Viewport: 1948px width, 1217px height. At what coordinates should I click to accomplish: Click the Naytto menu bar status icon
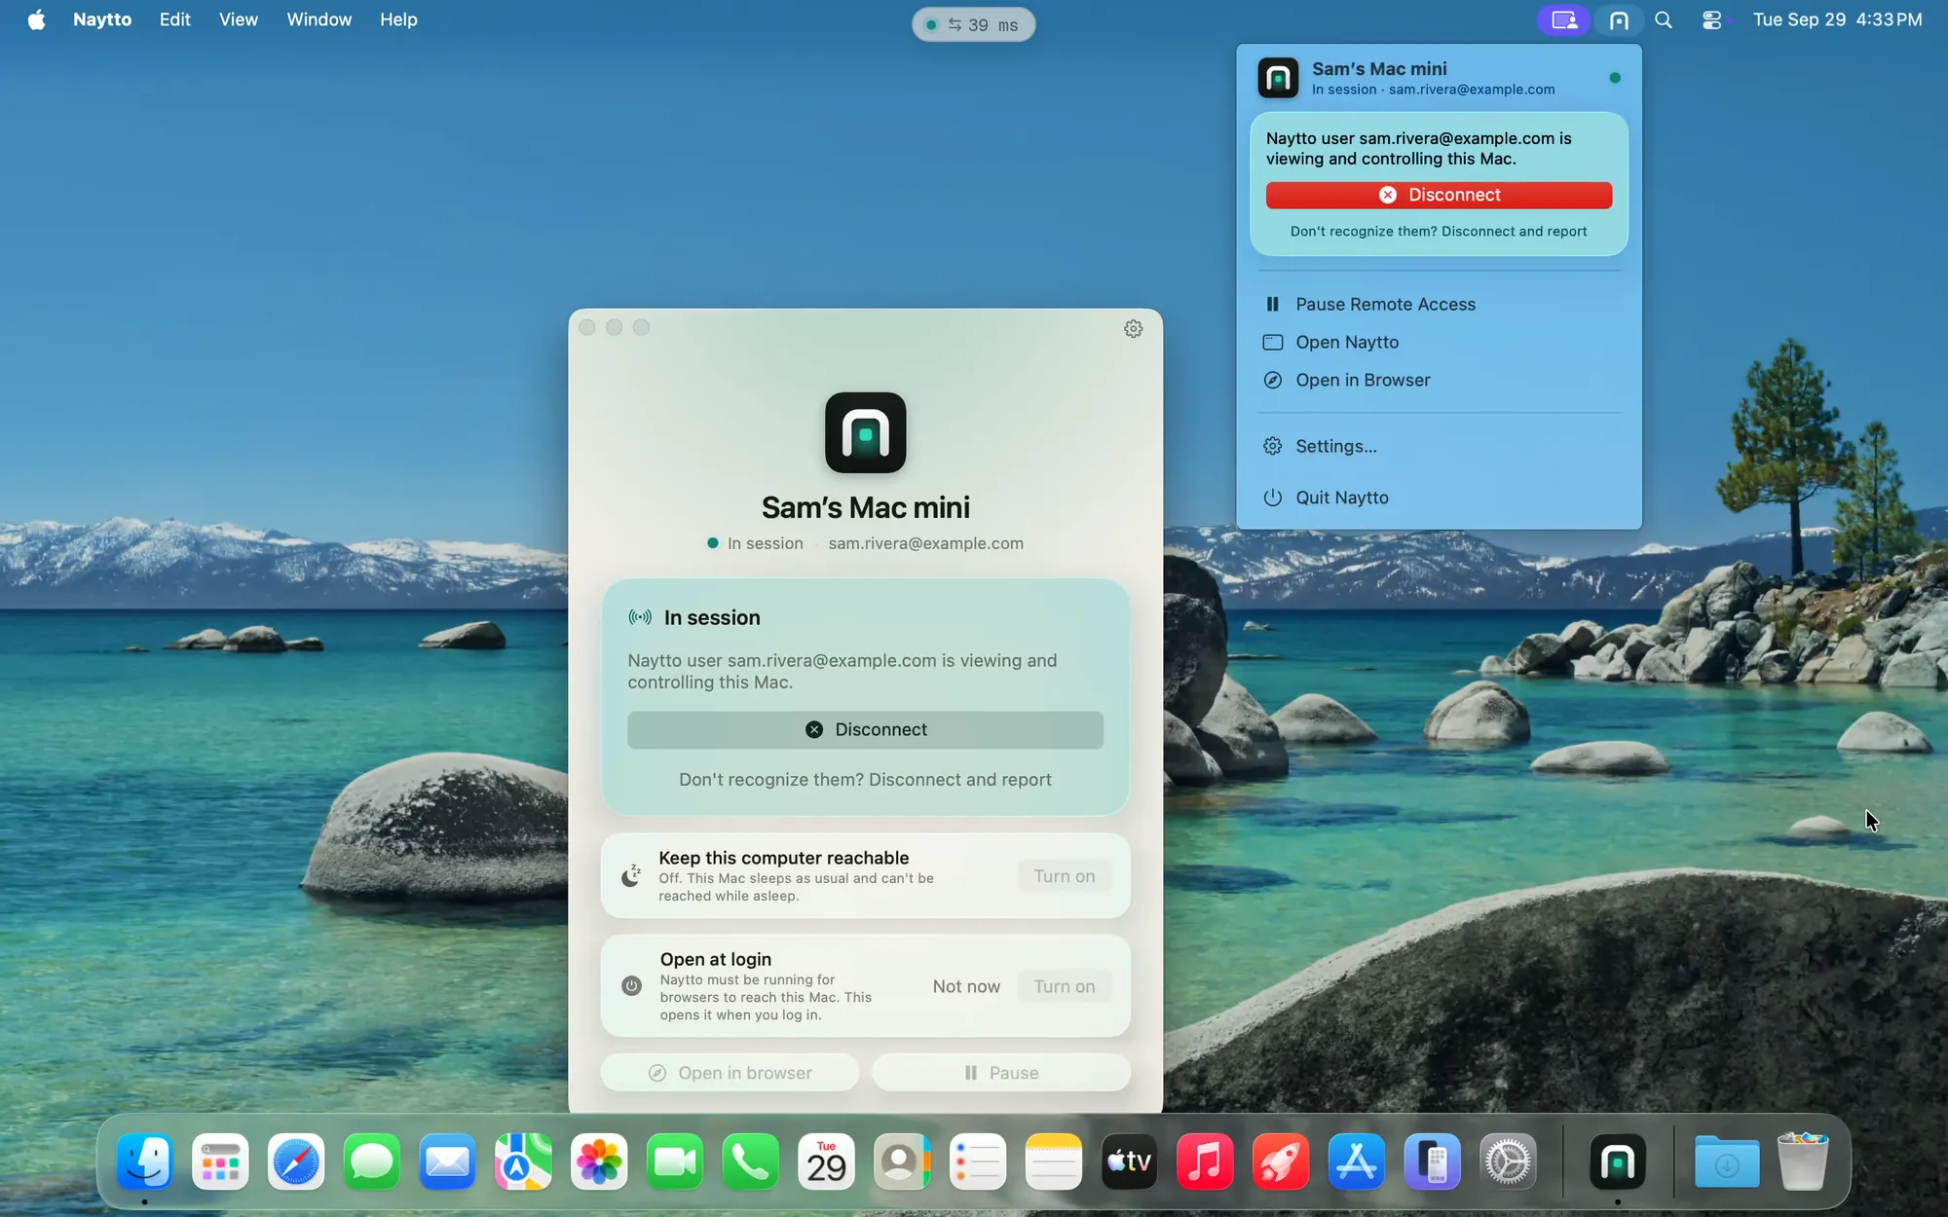click(x=1619, y=20)
